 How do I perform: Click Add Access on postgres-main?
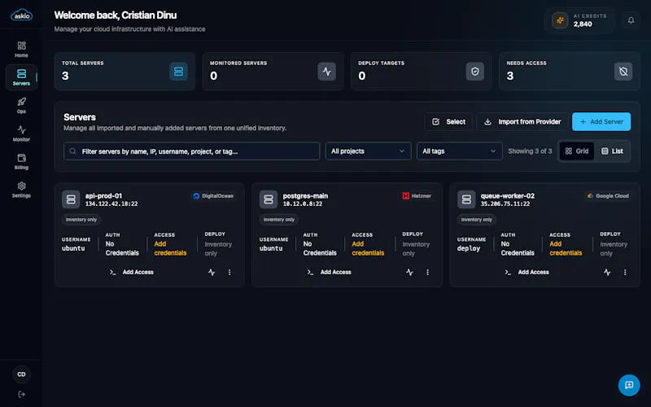[330, 272]
